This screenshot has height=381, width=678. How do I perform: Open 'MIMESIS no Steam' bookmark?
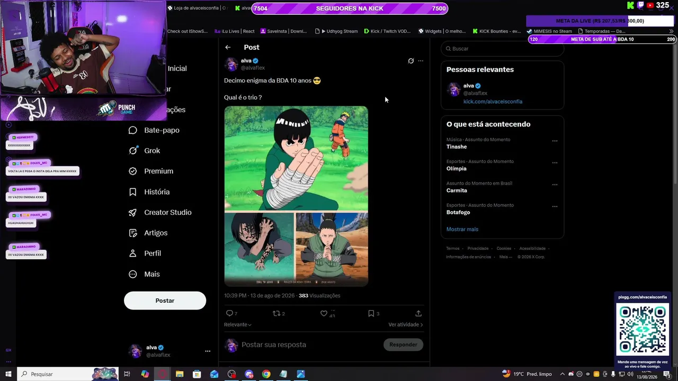549,31
